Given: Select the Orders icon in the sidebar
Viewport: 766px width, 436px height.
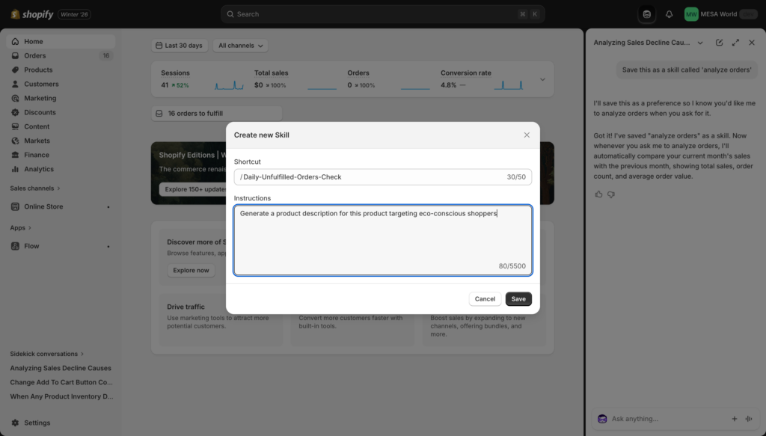Looking at the screenshot, I should click(x=16, y=55).
